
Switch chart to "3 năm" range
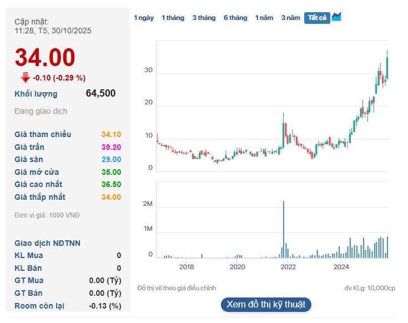(290, 18)
